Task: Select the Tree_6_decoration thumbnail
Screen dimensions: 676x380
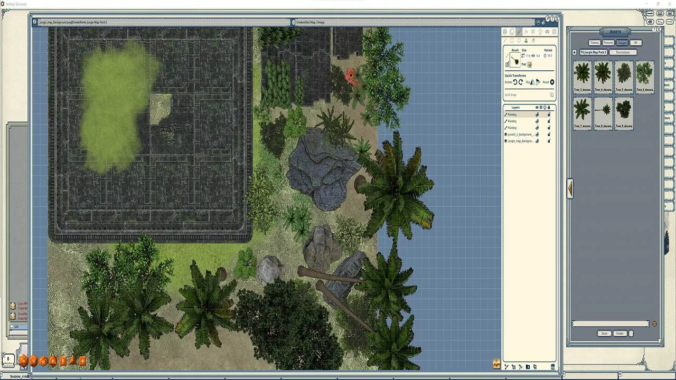Action: (644, 77)
